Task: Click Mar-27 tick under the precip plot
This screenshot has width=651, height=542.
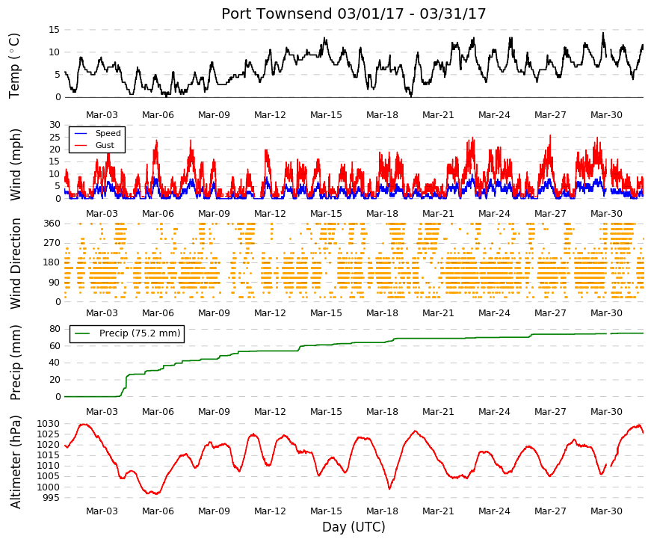Action: (550, 412)
